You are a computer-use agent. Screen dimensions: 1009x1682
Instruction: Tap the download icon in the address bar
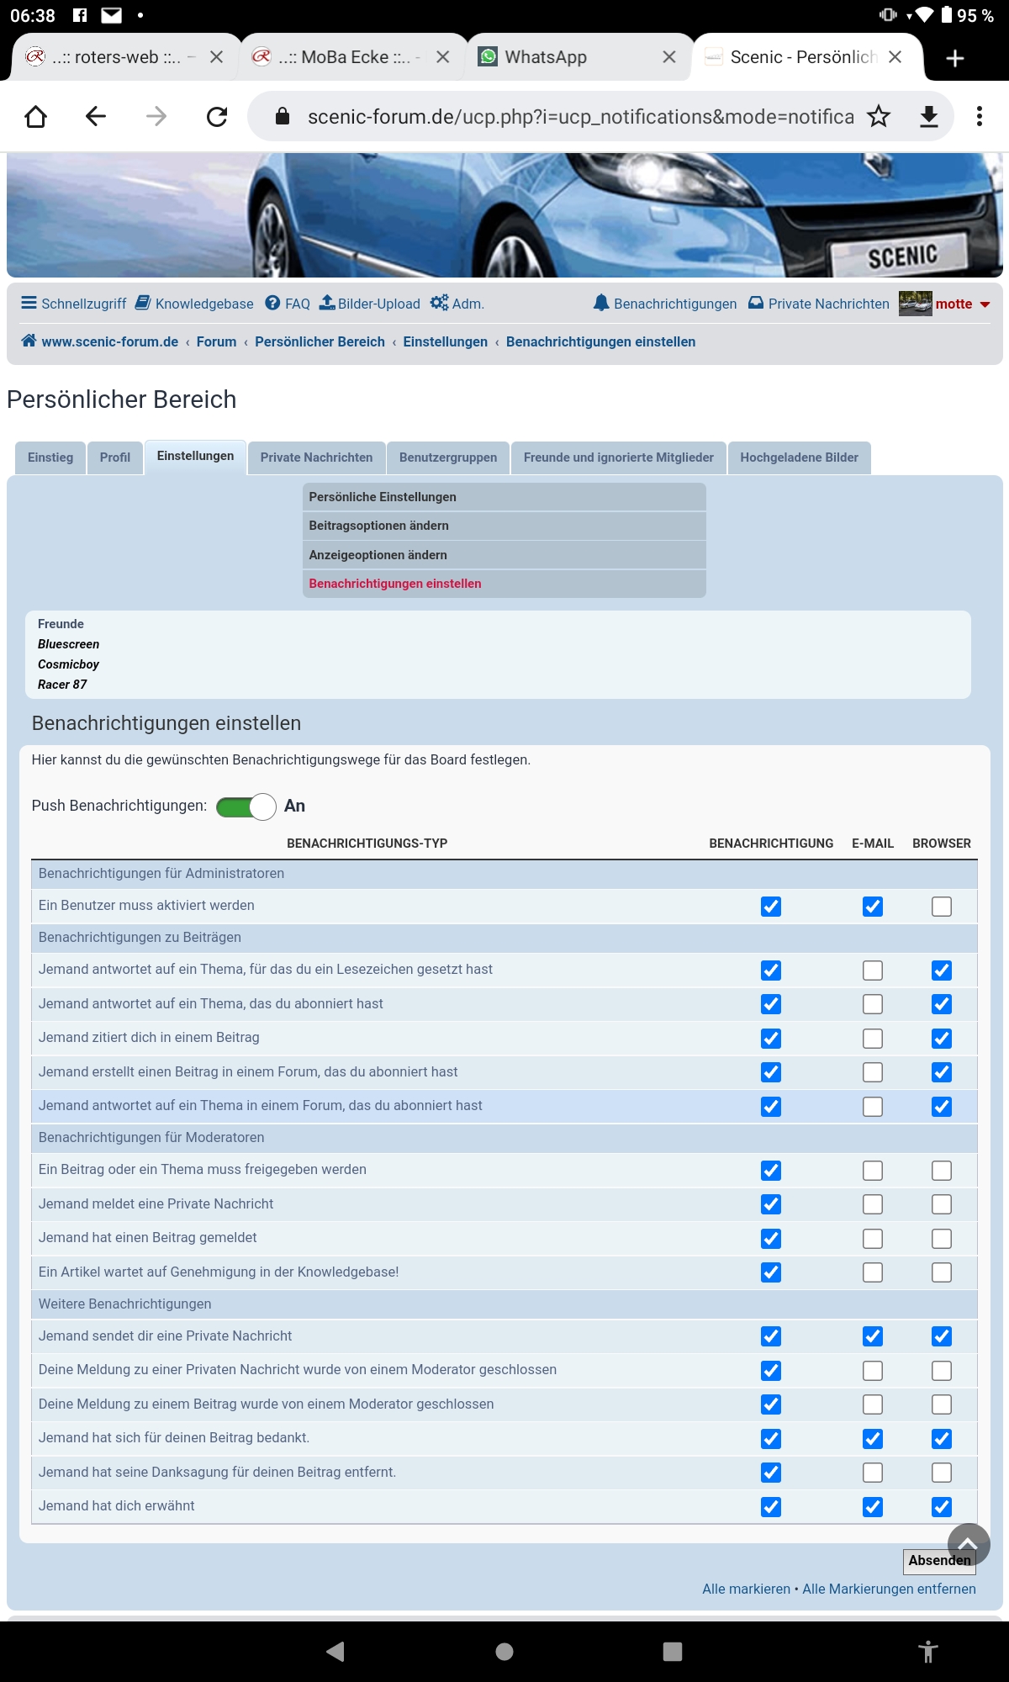point(928,116)
